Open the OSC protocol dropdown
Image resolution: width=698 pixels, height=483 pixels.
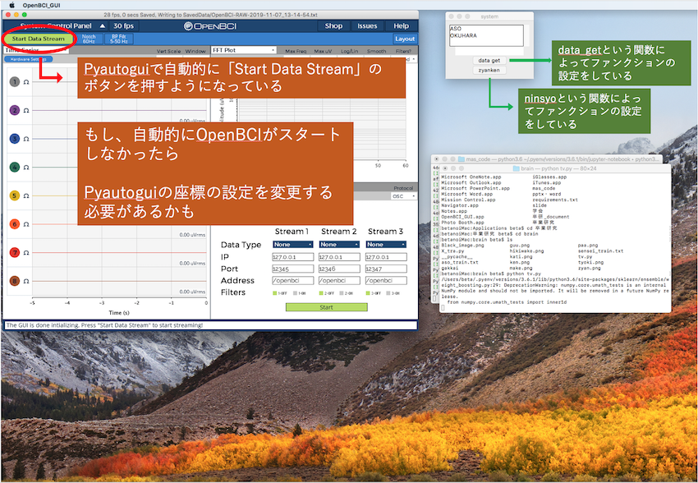click(x=403, y=196)
